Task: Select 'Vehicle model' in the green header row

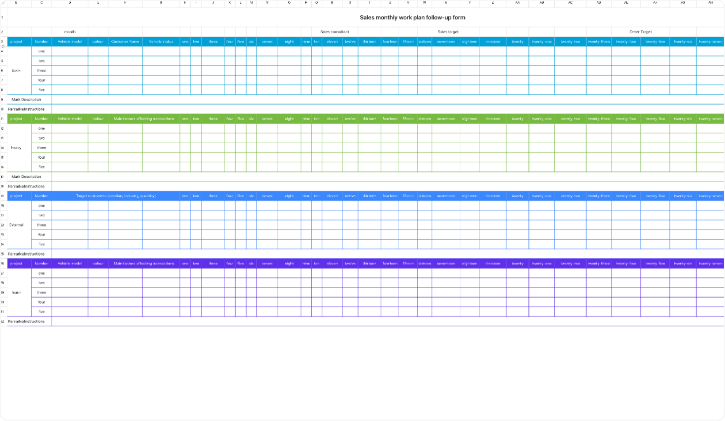Action: pos(70,119)
